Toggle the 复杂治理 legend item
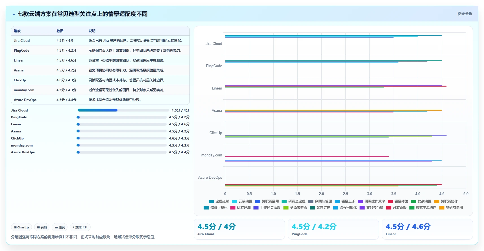Screen dimensions: 484x251 click(421, 201)
